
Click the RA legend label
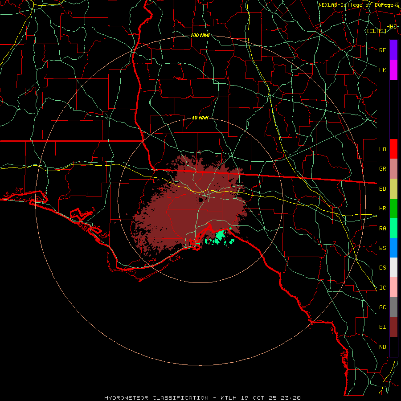[x=383, y=229]
